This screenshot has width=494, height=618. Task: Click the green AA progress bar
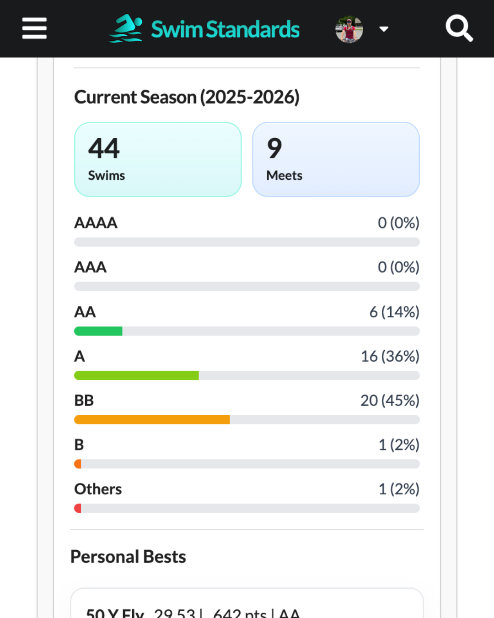[247, 331]
